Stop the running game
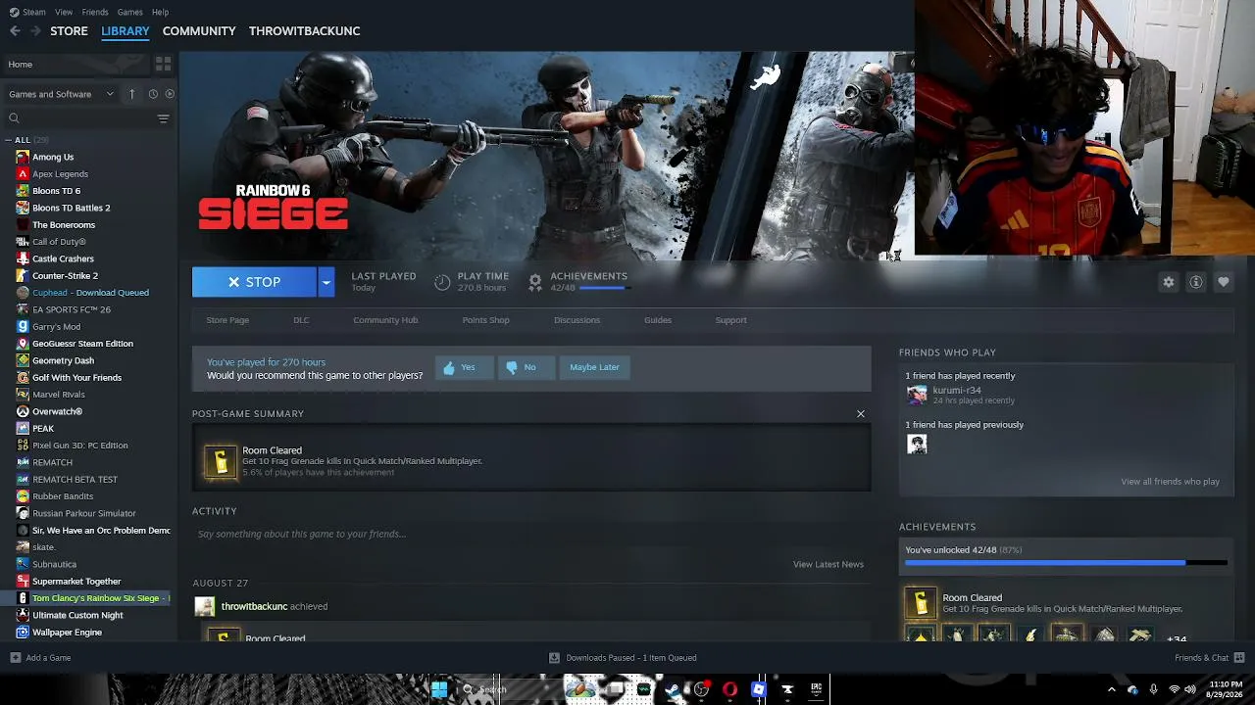The height and width of the screenshot is (705, 1255). click(254, 282)
